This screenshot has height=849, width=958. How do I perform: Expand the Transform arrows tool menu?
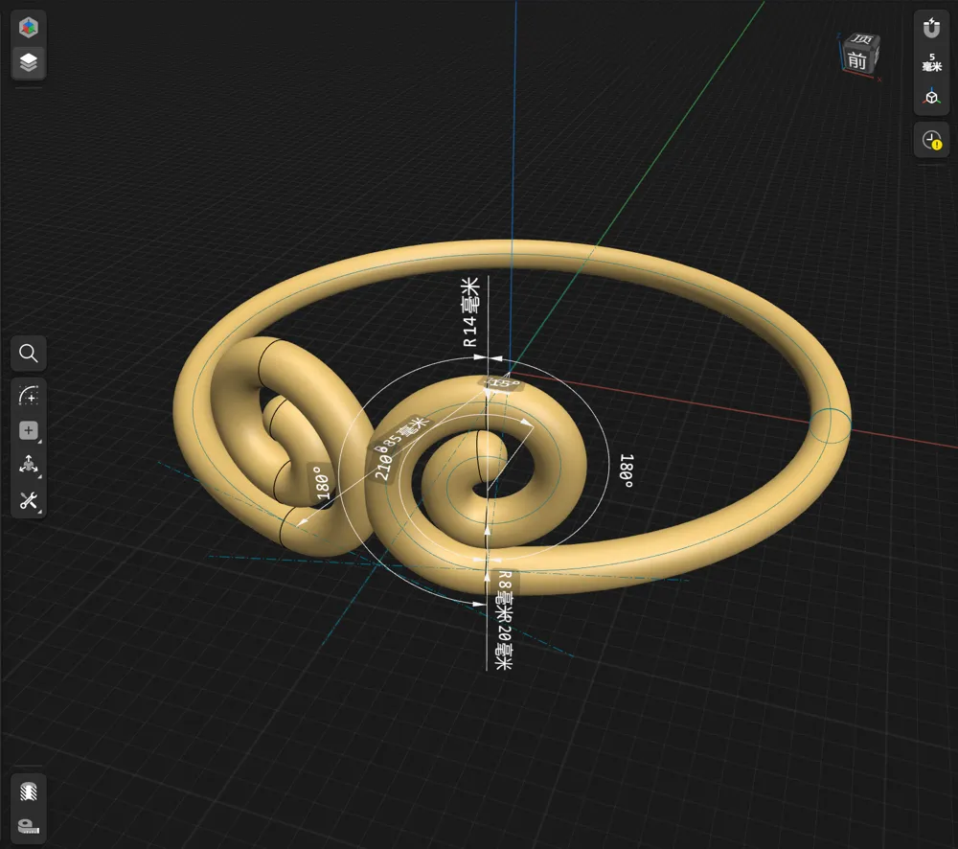[x=29, y=466]
